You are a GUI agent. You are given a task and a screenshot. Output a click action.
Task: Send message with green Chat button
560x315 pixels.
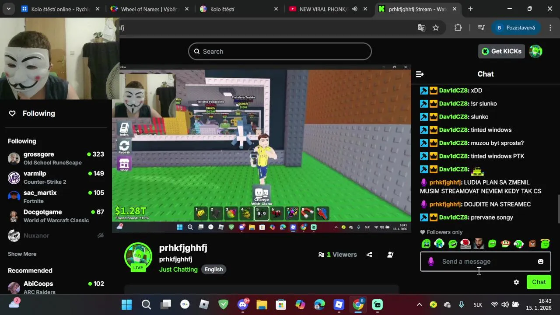coord(539,282)
